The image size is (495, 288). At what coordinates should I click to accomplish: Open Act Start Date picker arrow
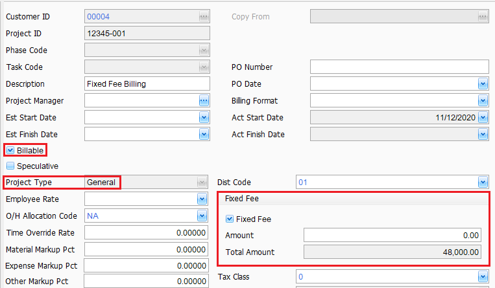(483, 118)
